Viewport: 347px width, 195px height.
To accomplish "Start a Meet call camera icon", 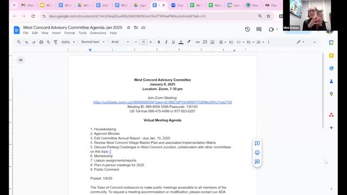I will point(272,29).
